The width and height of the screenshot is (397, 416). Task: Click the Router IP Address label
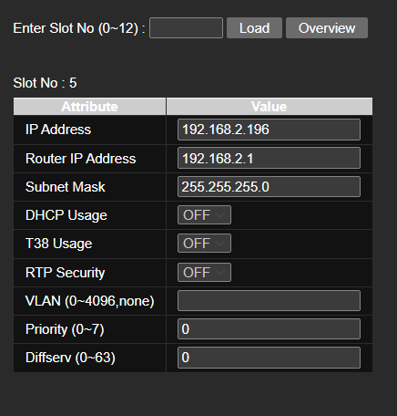(x=81, y=159)
